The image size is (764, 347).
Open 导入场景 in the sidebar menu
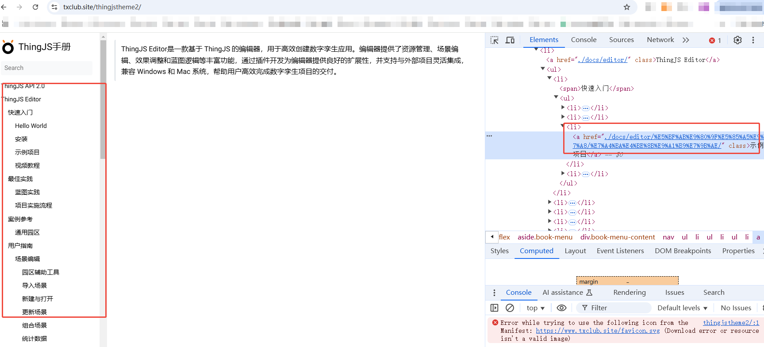(x=34, y=285)
